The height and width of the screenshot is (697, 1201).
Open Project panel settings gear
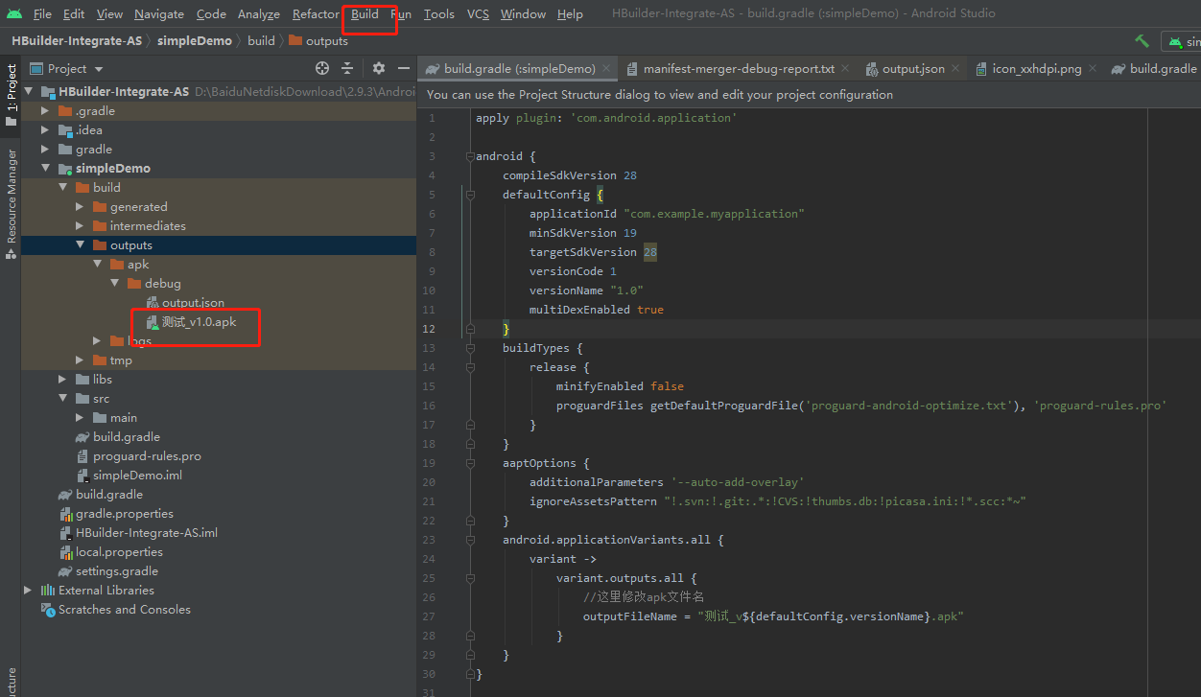pos(378,68)
